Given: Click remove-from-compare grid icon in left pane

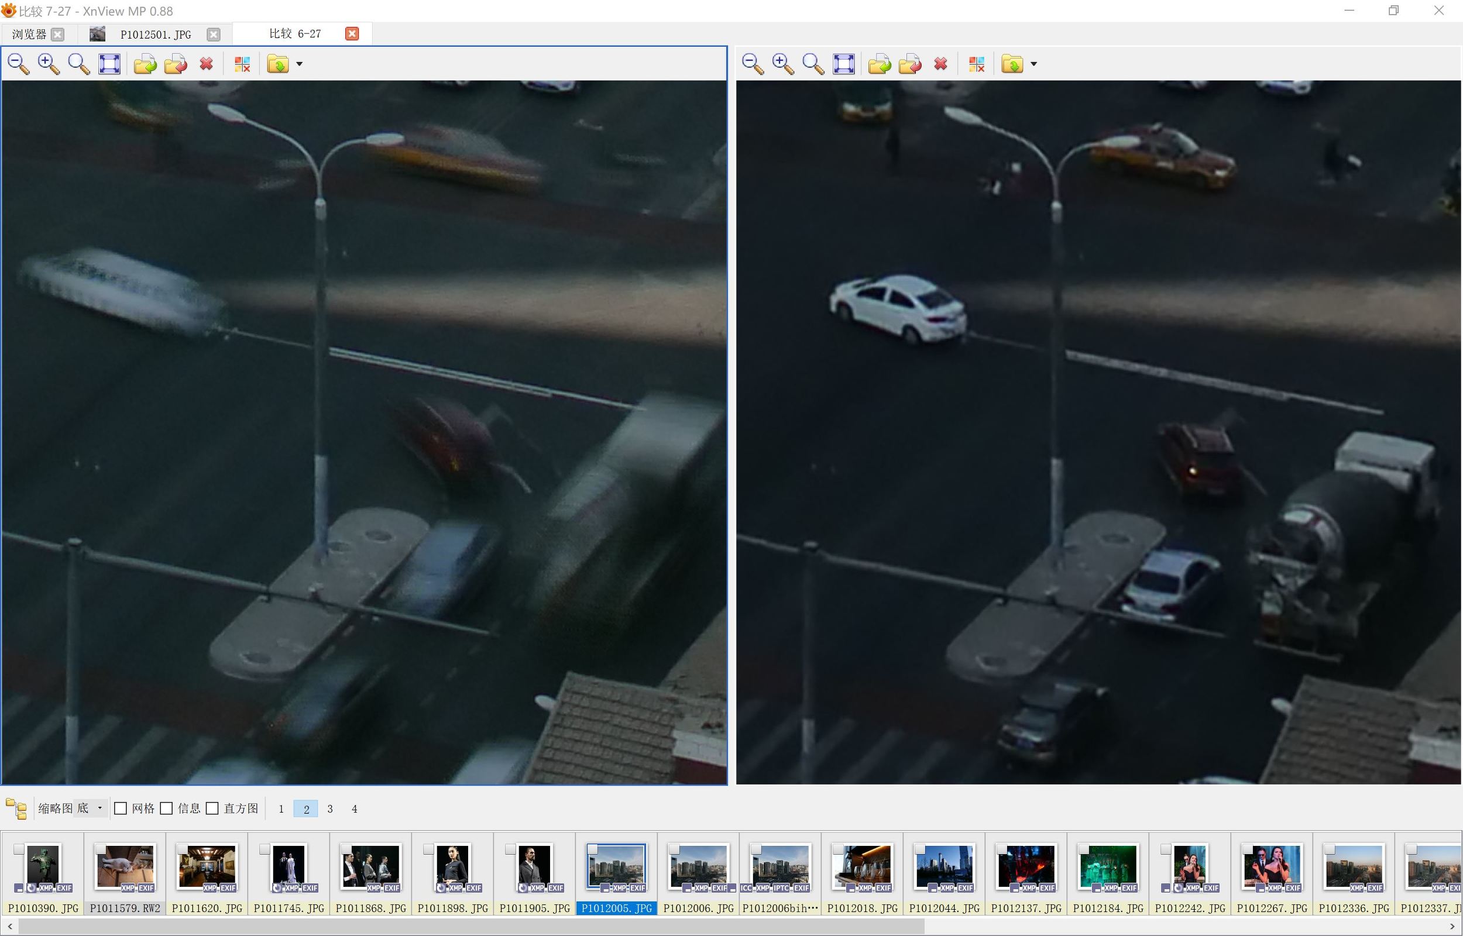Looking at the screenshot, I should [x=242, y=64].
